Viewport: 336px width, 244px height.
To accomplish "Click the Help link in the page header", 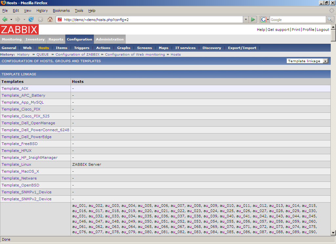I will click(x=261, y=30).
